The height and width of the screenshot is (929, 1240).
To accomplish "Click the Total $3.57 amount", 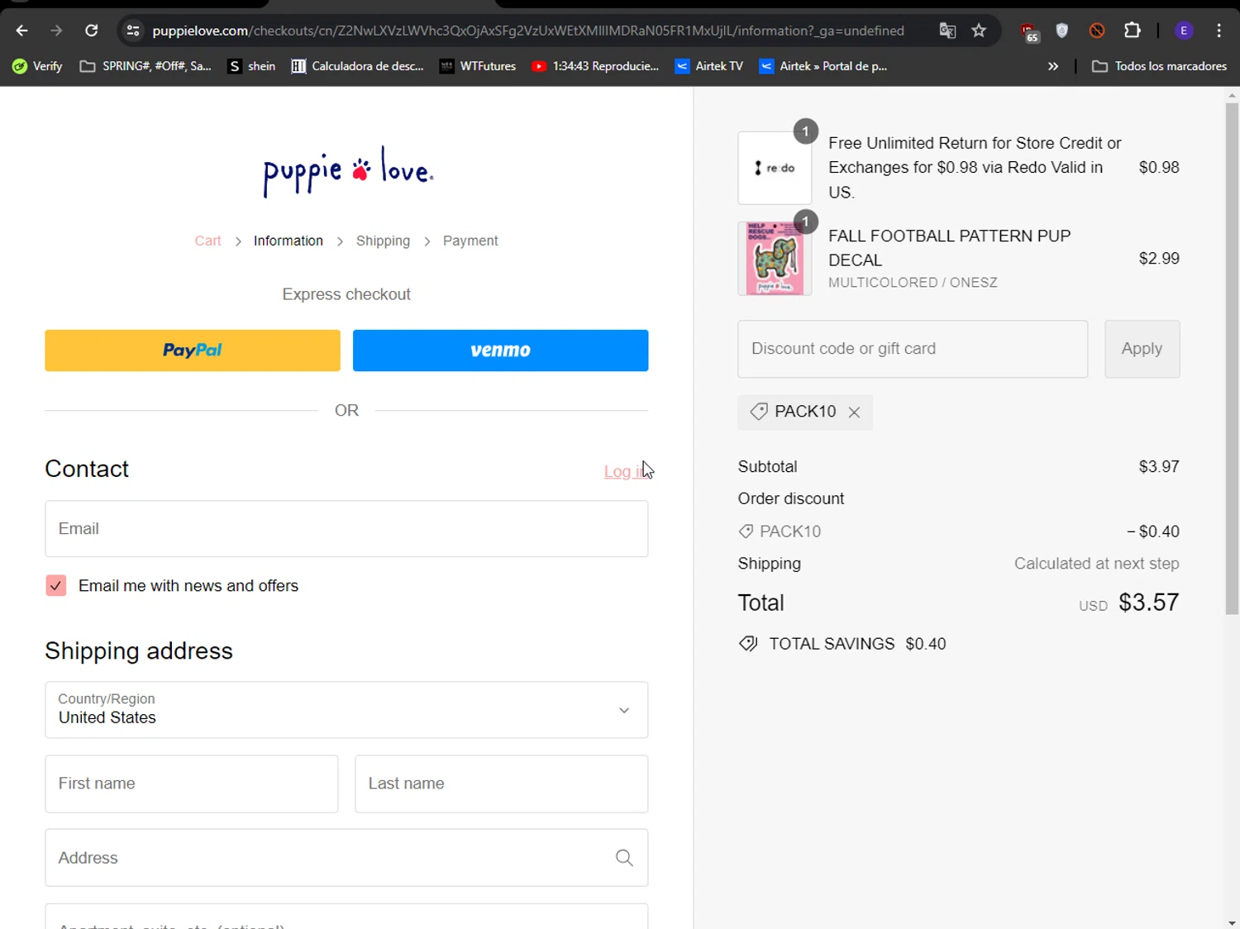I will click(1148, 603).
